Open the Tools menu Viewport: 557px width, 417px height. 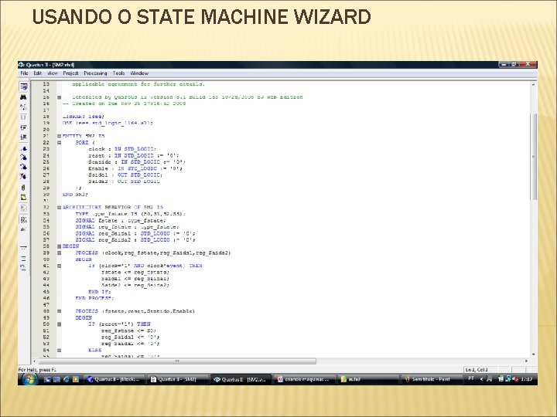click(x=118, y=73)
